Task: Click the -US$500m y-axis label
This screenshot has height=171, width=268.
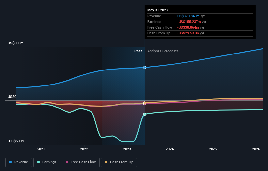Action: [x=16, y=141]
